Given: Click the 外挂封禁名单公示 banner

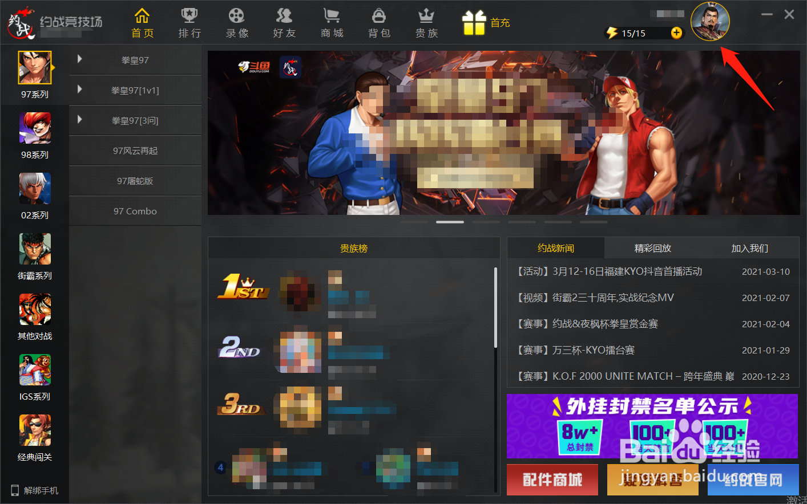Looking at the screenshot, I should [652, 426].
